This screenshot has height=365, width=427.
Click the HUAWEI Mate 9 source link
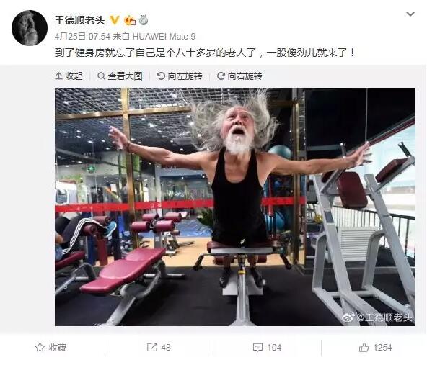pyautogui.click(x=164, y=37)
